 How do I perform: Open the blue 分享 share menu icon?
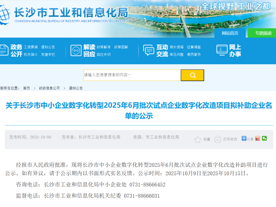click(x=244, y=139)
